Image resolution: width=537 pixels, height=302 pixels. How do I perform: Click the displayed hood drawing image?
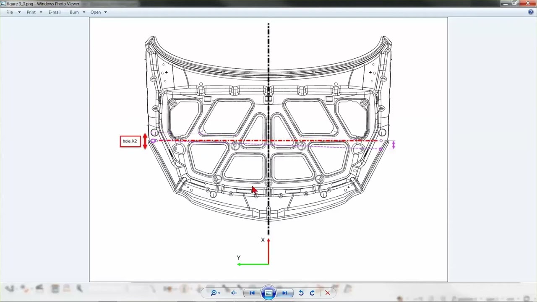click(x=268, y=149)
